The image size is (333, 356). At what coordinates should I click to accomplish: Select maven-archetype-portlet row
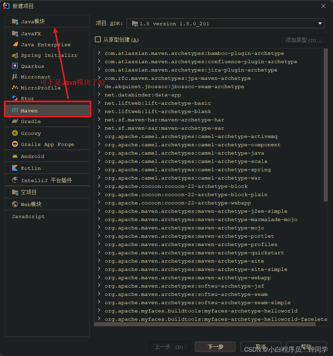point(189,236)
